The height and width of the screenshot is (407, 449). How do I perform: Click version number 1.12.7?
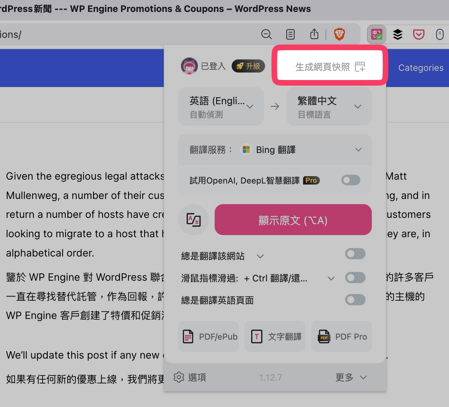point(270,378)
